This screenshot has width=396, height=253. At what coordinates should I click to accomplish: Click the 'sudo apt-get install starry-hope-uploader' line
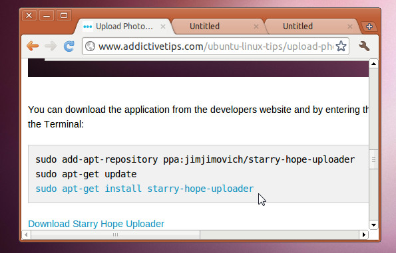pos(144,189)
